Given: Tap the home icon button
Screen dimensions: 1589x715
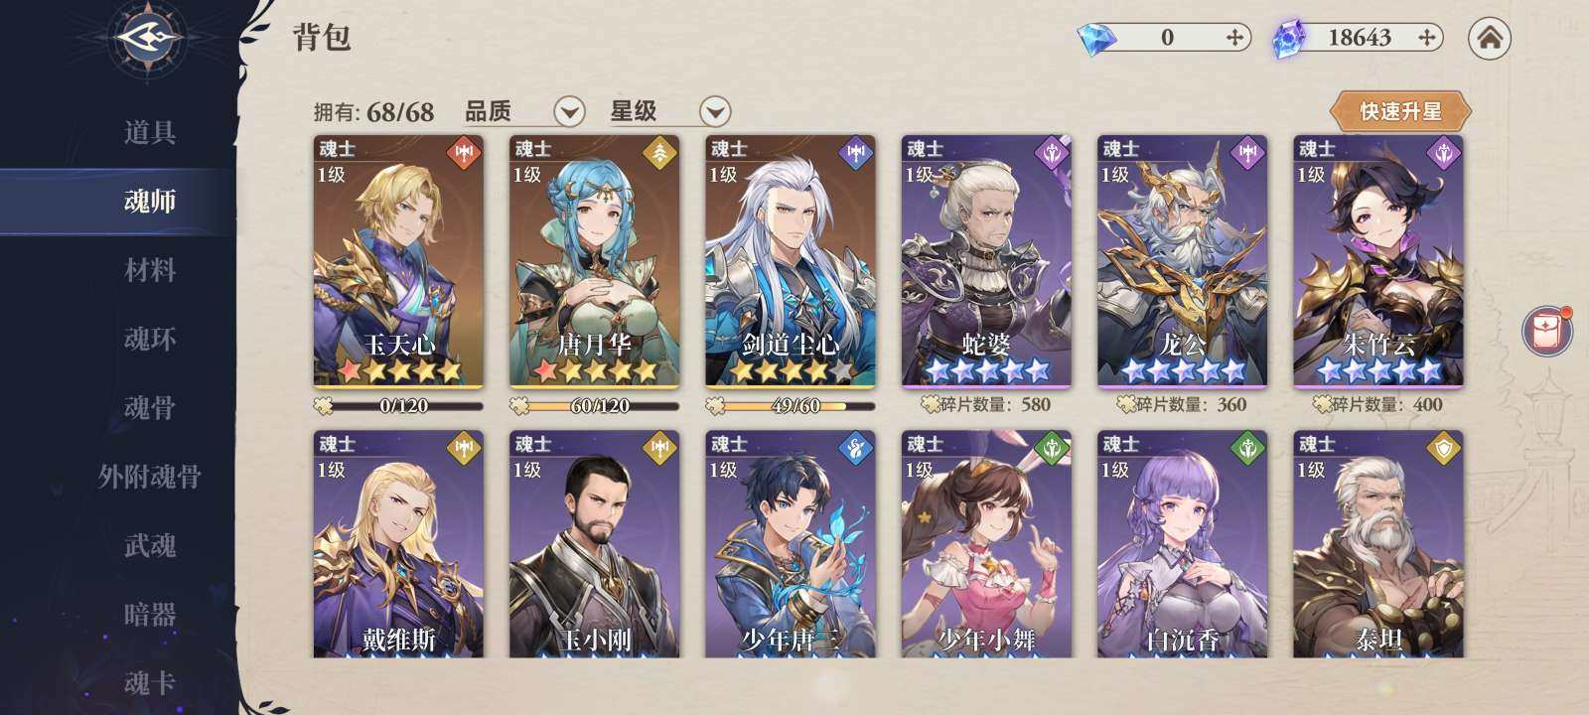Looking at the screenshot, I should [x=1489, y=38].
